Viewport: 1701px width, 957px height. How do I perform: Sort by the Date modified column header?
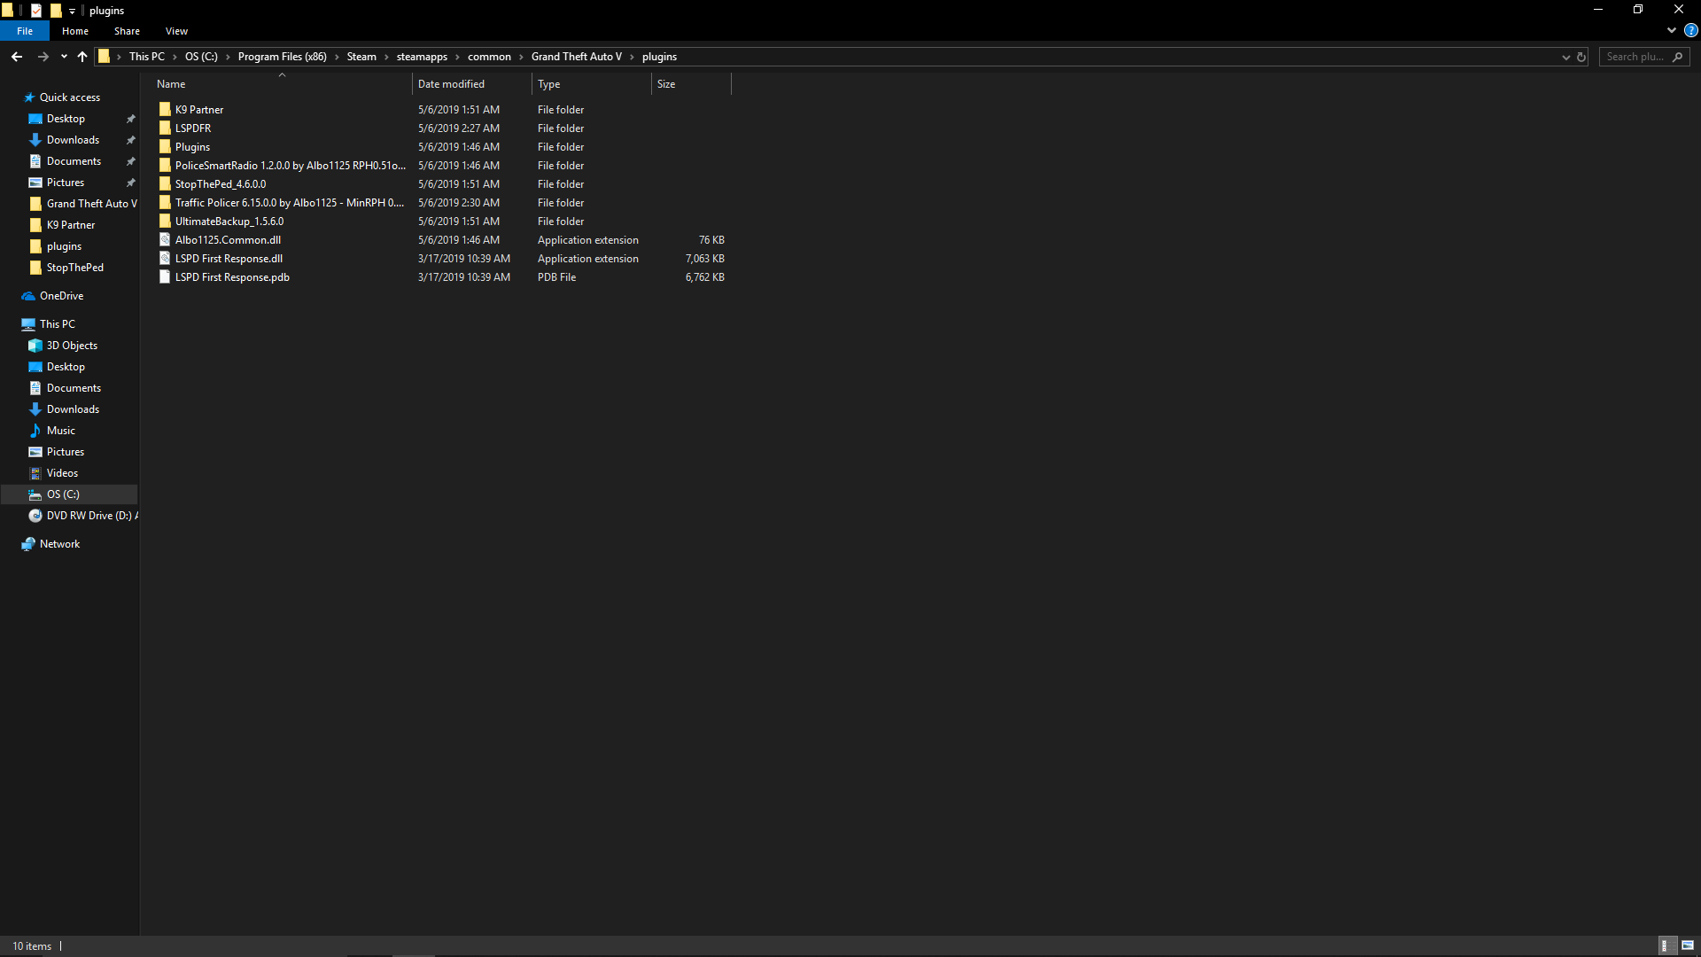tap(451, 84)
